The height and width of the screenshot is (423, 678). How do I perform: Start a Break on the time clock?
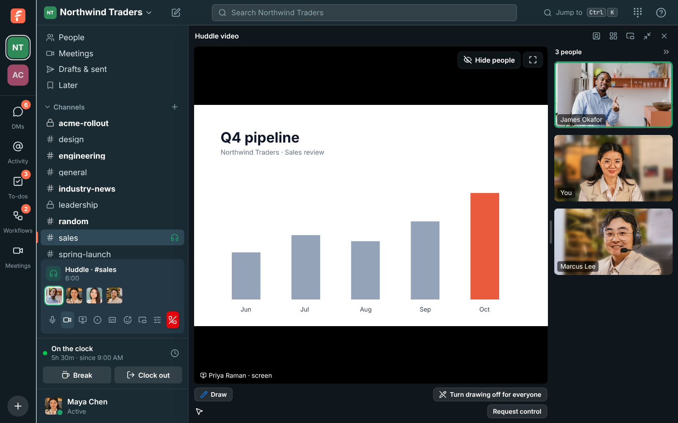coord(77,375)
